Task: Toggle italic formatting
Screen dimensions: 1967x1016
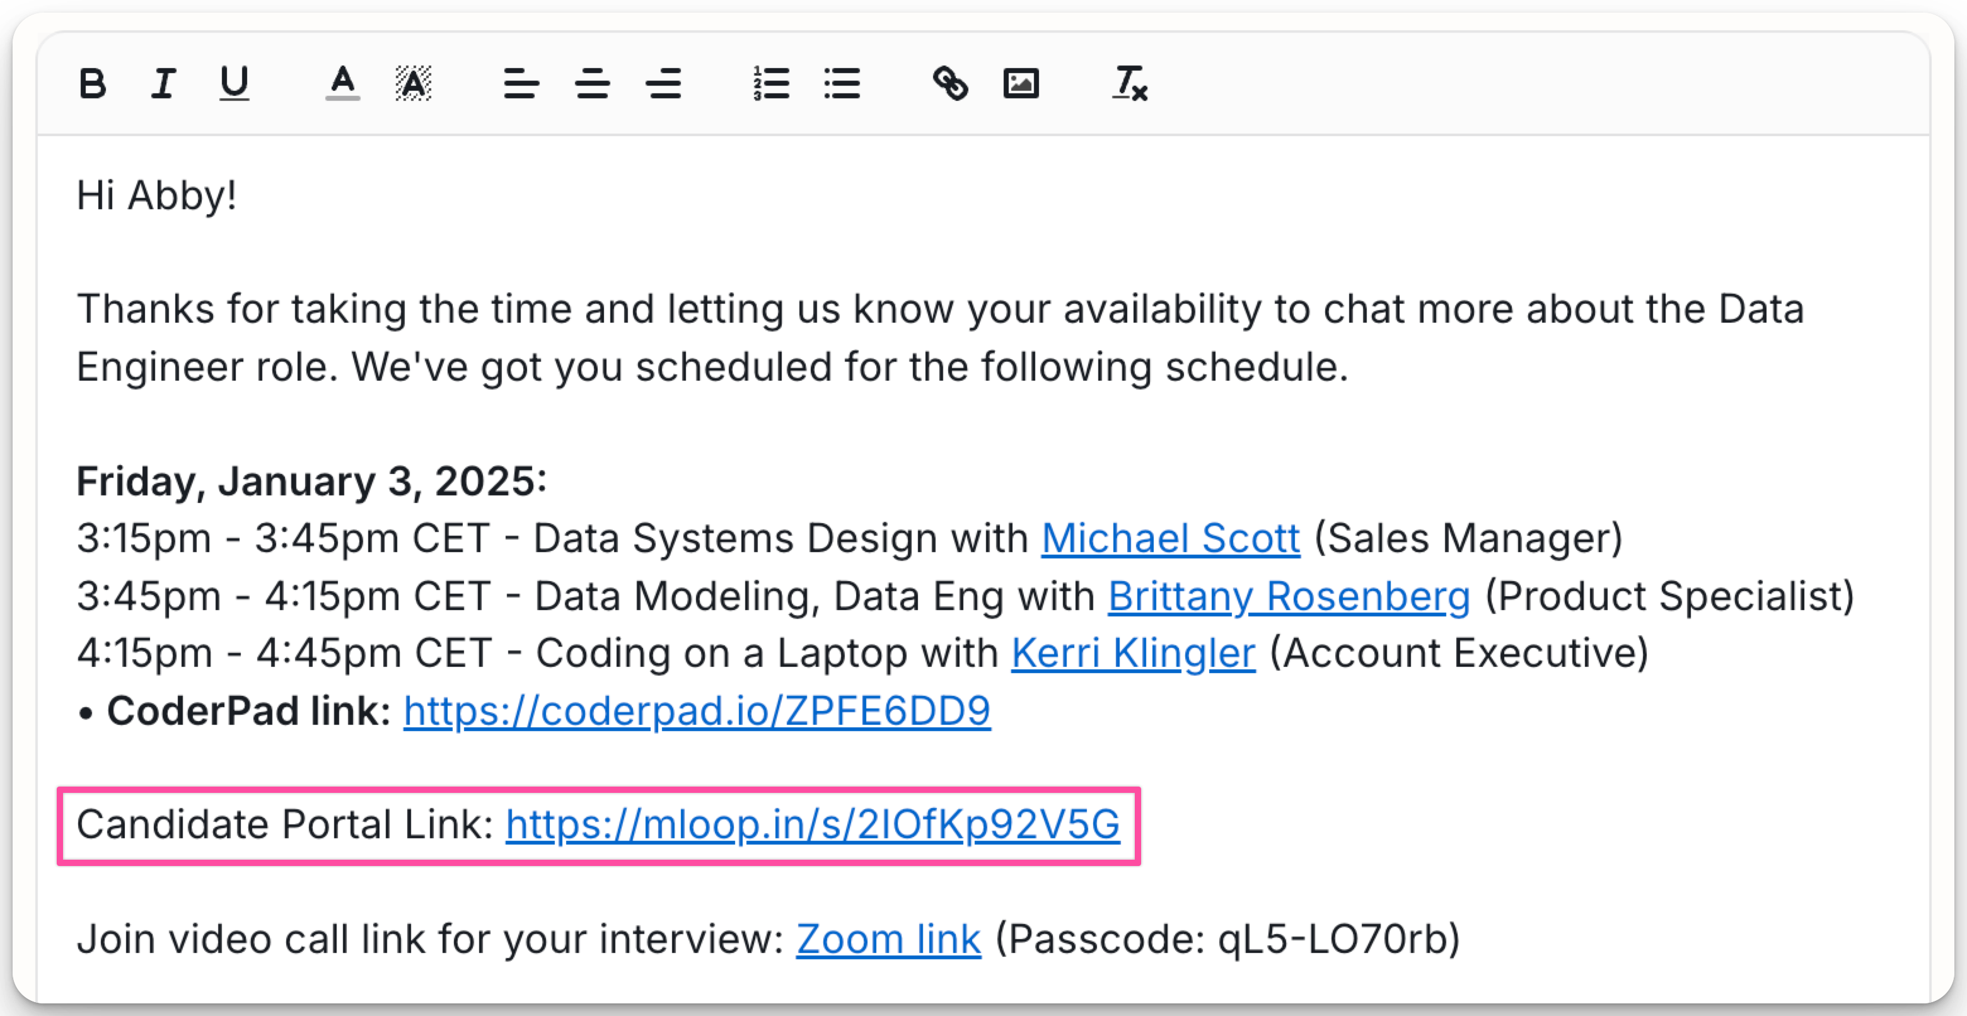Action: 163,83
